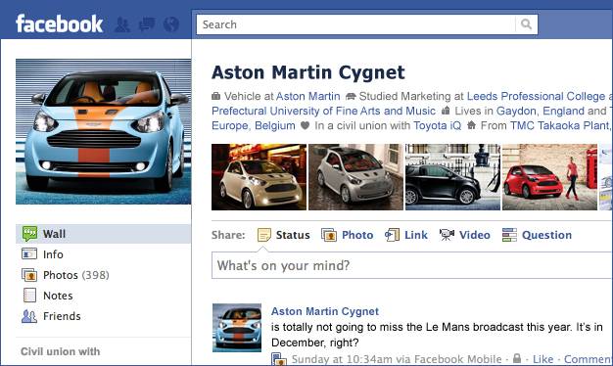Open Prefectural University of Fine Arts link

point(324,111)
